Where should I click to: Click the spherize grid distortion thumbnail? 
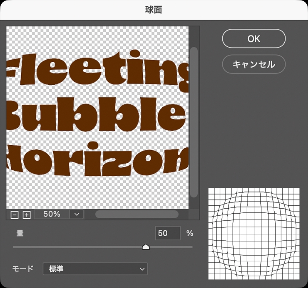[x=254, y=234]
